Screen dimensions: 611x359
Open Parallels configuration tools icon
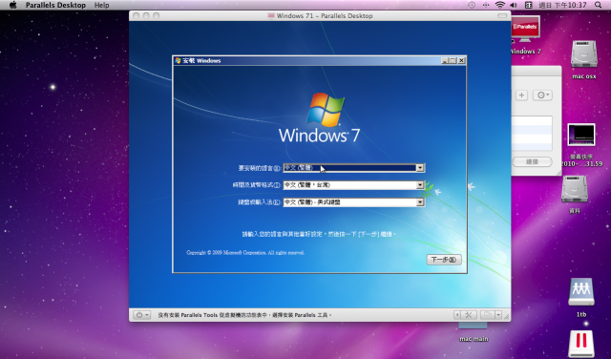[469, 315]
